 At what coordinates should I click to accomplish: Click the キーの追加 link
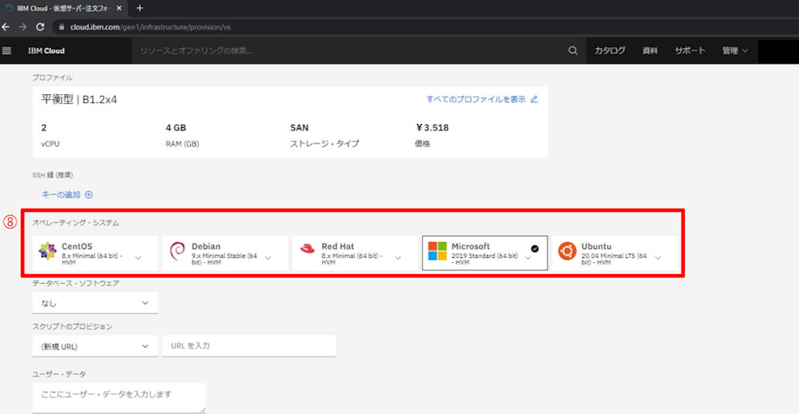click(61, 194)
